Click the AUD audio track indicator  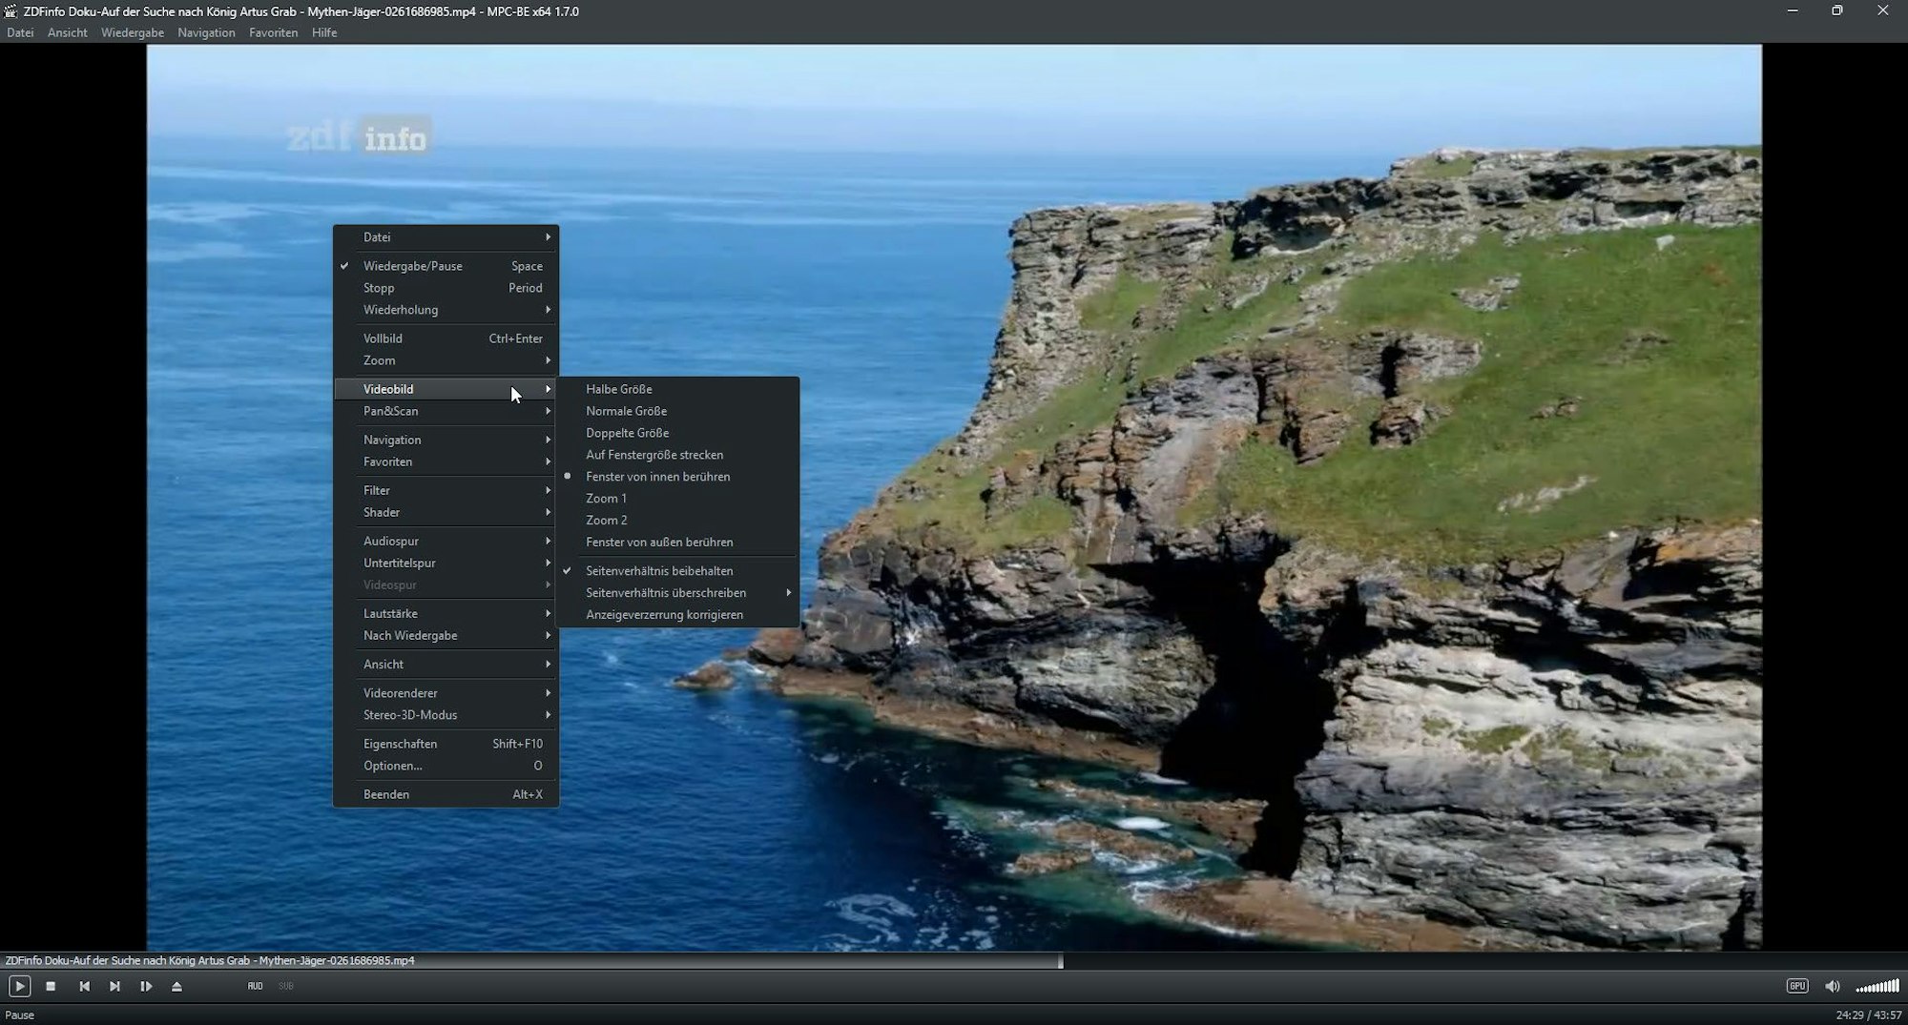coord(254,986)
